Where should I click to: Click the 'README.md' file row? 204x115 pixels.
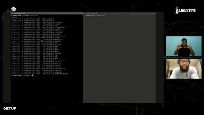click(36, 41)
